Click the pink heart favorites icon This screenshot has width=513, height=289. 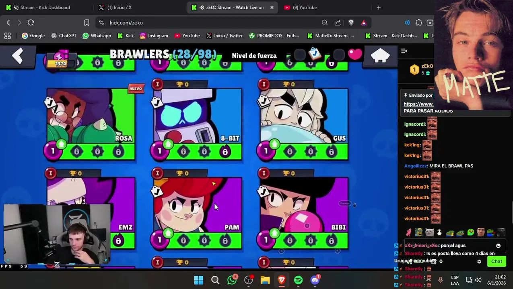coord(355,55)
